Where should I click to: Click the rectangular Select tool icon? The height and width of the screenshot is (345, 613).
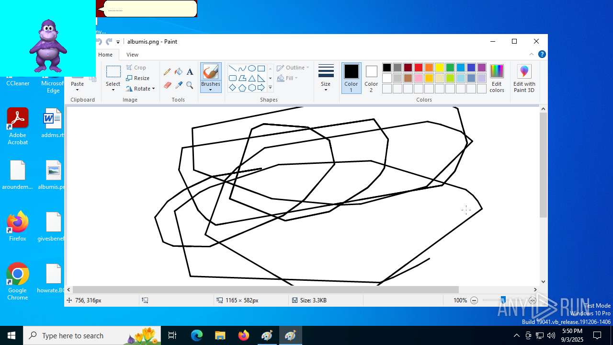coord(113,72)
